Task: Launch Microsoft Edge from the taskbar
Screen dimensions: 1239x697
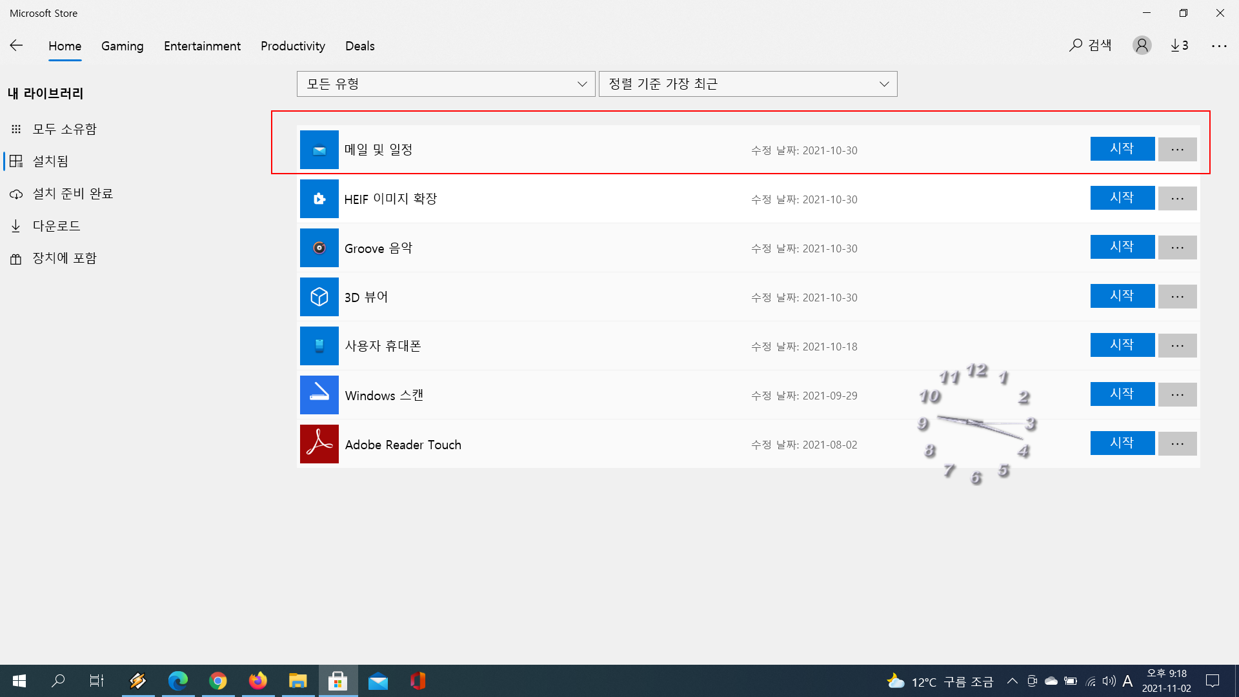Action: point(177,681)
